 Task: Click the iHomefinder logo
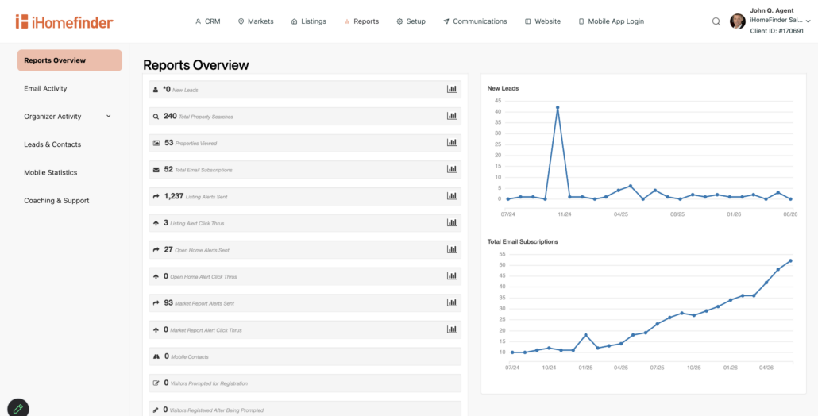[x=64, y=21]
